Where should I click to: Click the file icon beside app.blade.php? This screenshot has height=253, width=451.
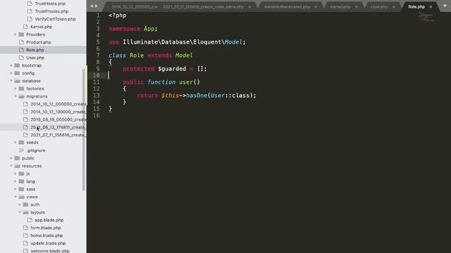tap(30, 220)
